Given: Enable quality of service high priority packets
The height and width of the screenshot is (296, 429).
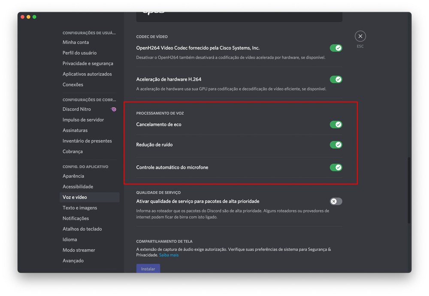Looking at the screenshot, I should tap(336, 201).
